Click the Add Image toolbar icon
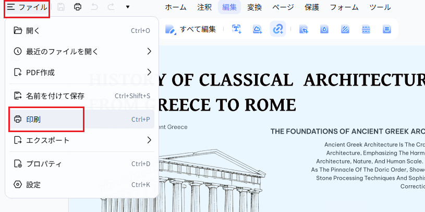The image size is (425, 212). click(257, 29)
